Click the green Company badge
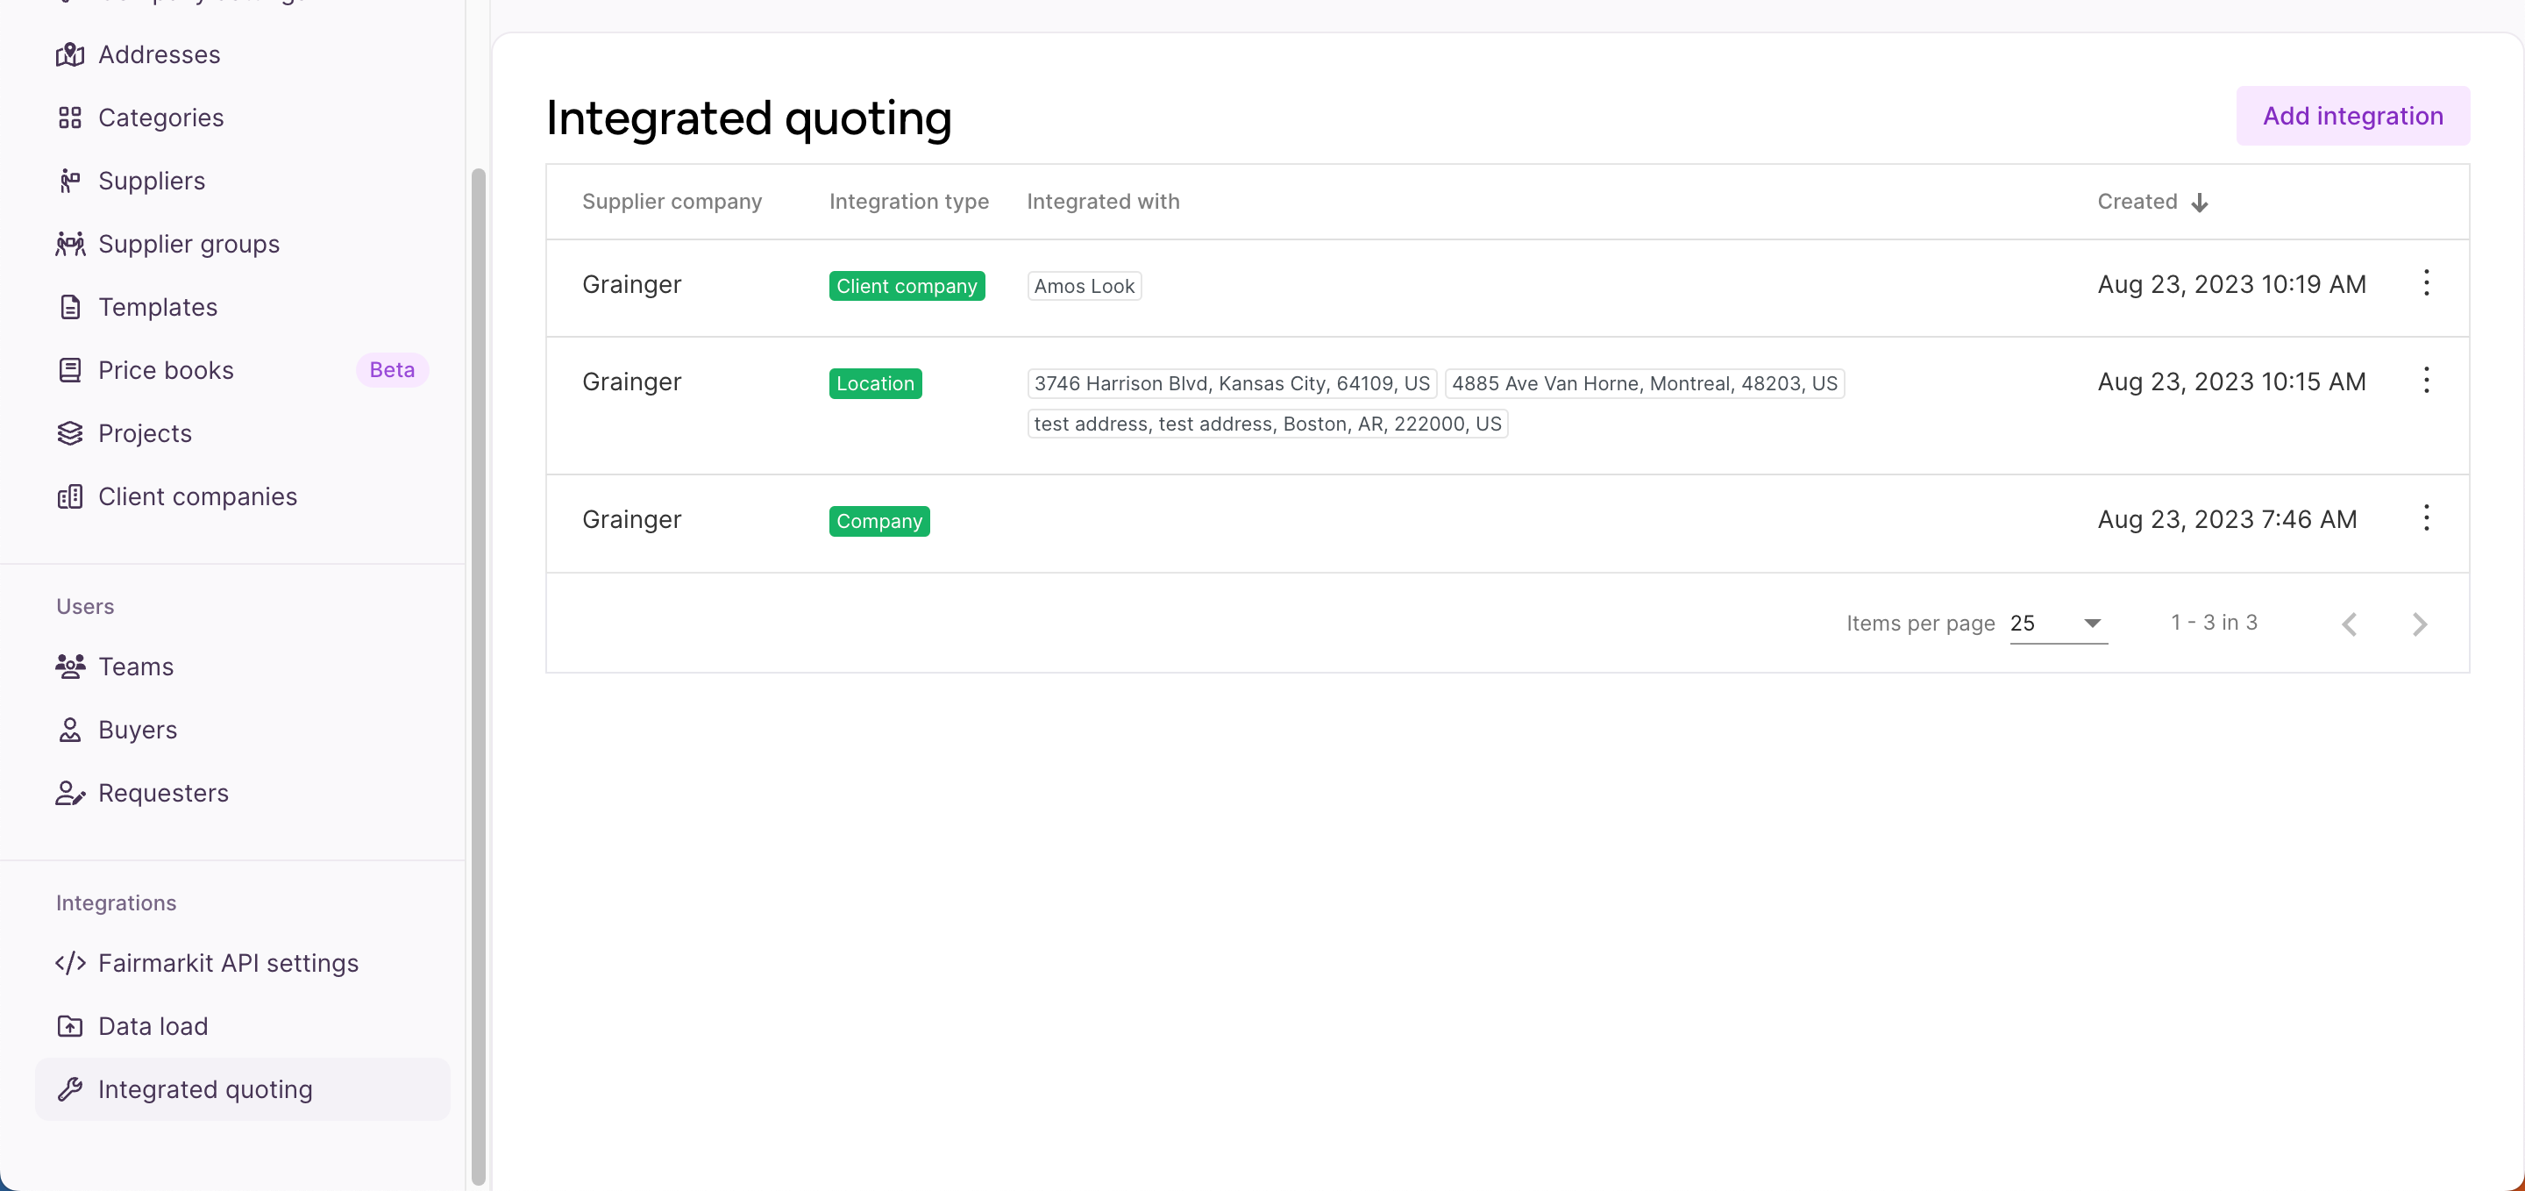 coord(879,522)
